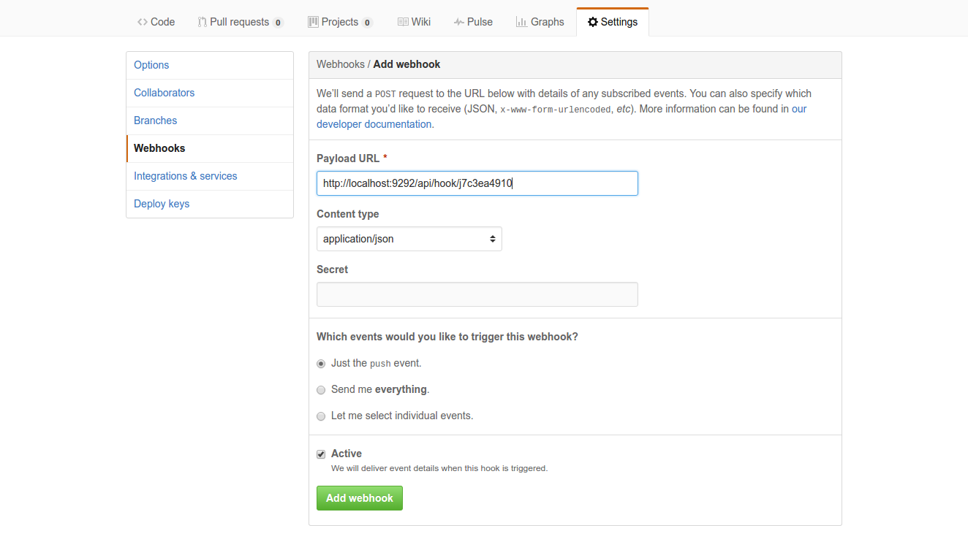Select Webhooks in the sidebar
This screenshot has height=558, width=968.
pyautogui.click(x=210, y=148)
